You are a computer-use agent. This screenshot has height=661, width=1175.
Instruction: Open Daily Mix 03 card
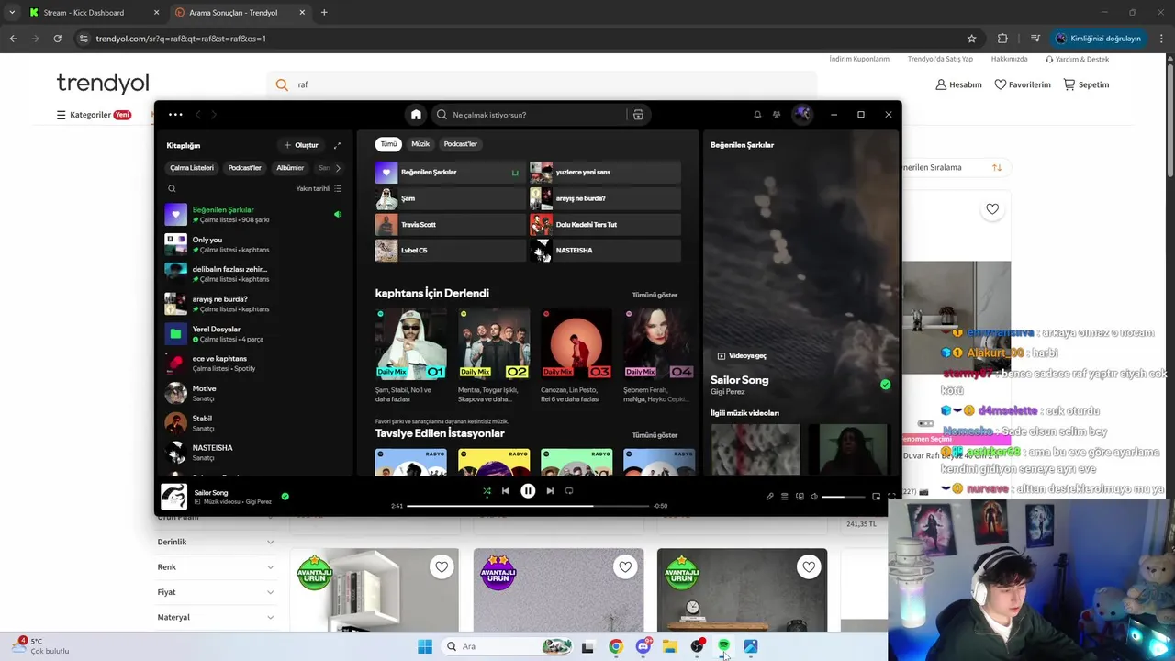pyautogui.click(x=576, y=354)
